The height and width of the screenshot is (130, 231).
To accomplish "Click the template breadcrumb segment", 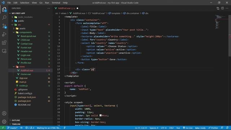I will (114, 13).
